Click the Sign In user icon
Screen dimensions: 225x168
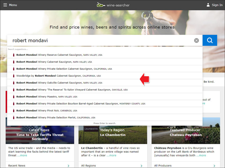208,5
